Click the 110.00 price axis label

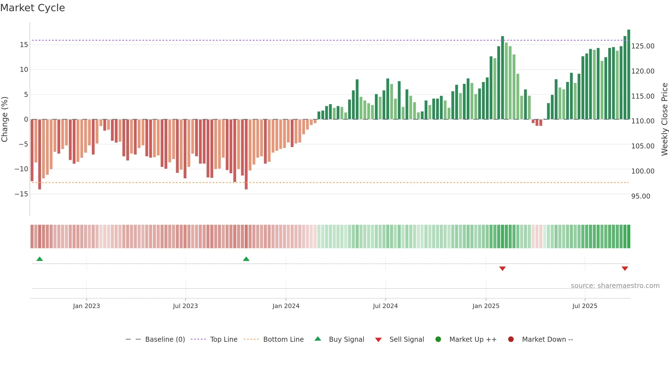click(643, 121)
